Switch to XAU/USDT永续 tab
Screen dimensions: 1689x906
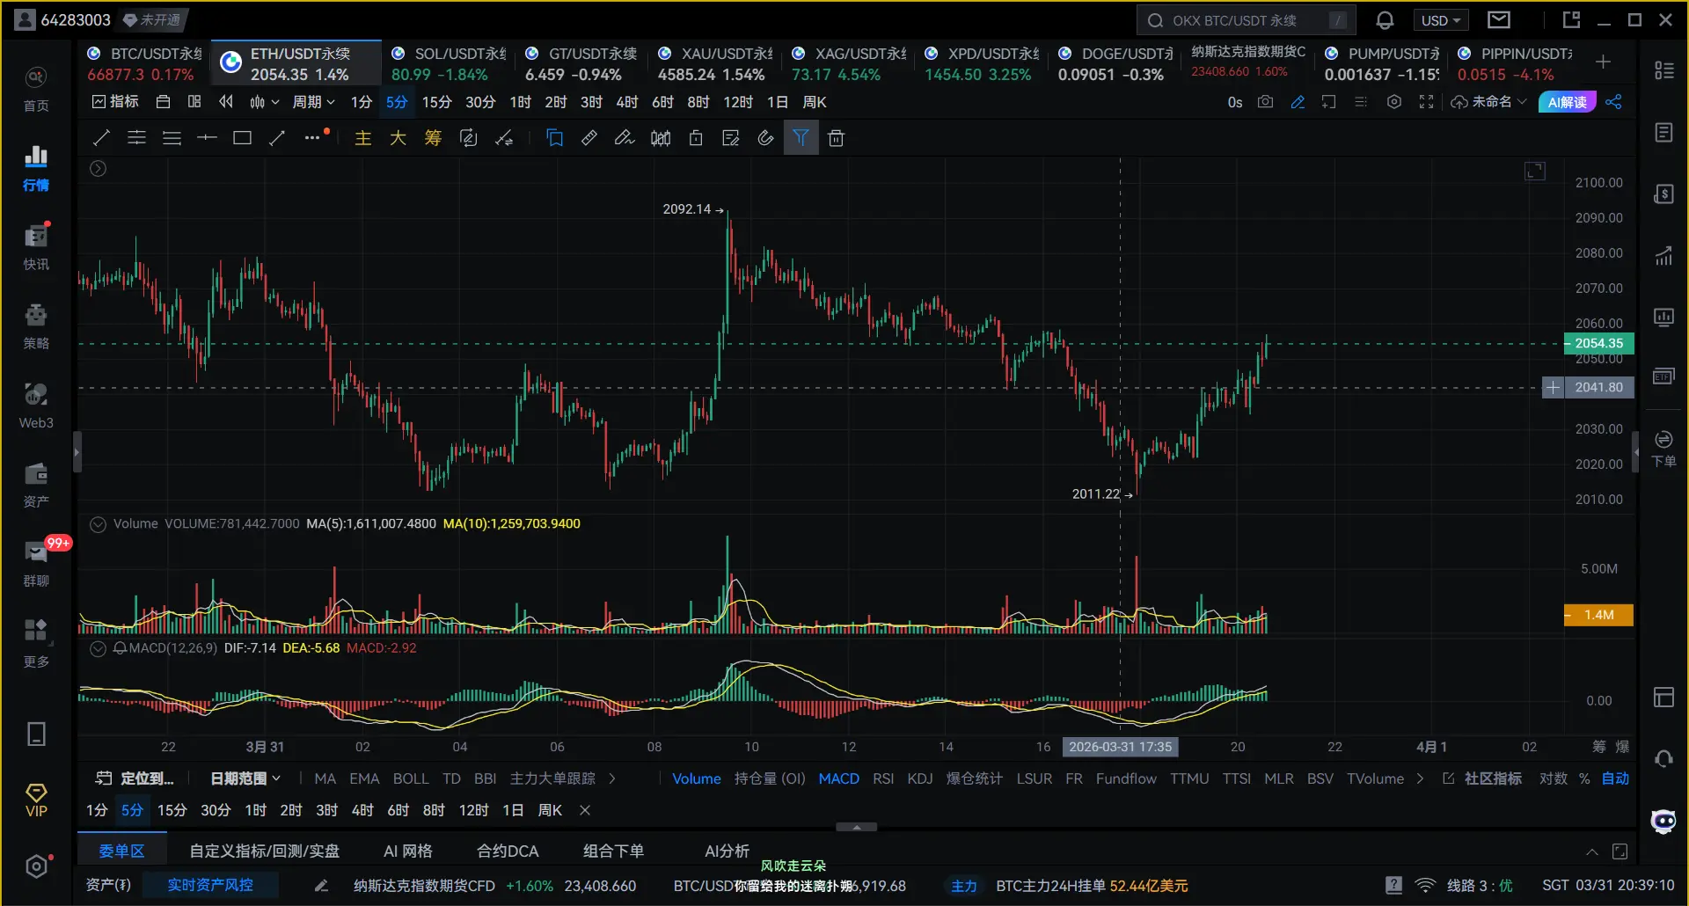tap(715, 64)
